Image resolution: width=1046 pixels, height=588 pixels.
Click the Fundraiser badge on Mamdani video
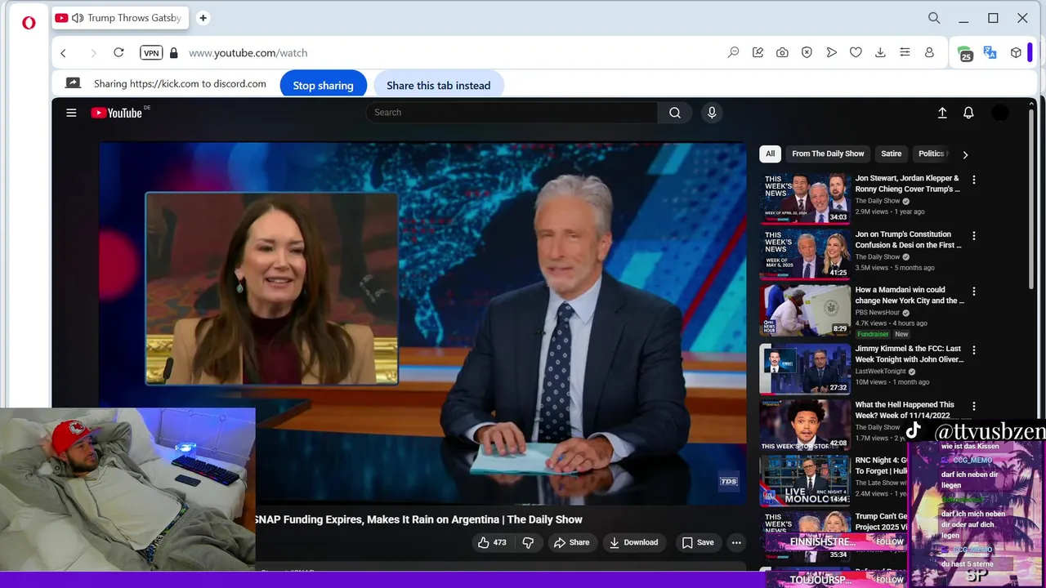[x=873, y=334]
